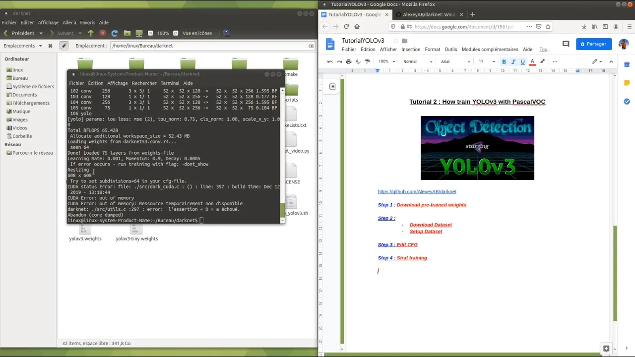Click the red stop loading icon in file manager

(103, 33)
